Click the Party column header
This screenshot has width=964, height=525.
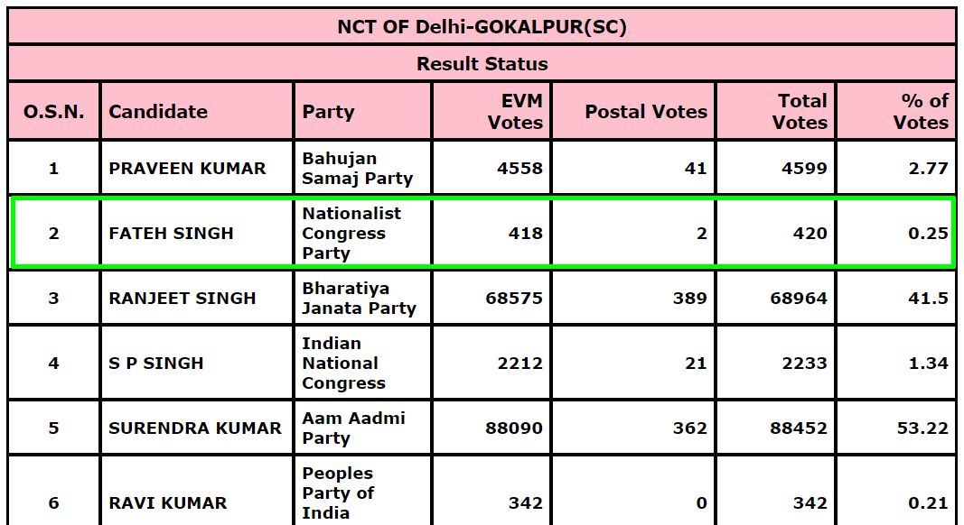click(328, 112)
